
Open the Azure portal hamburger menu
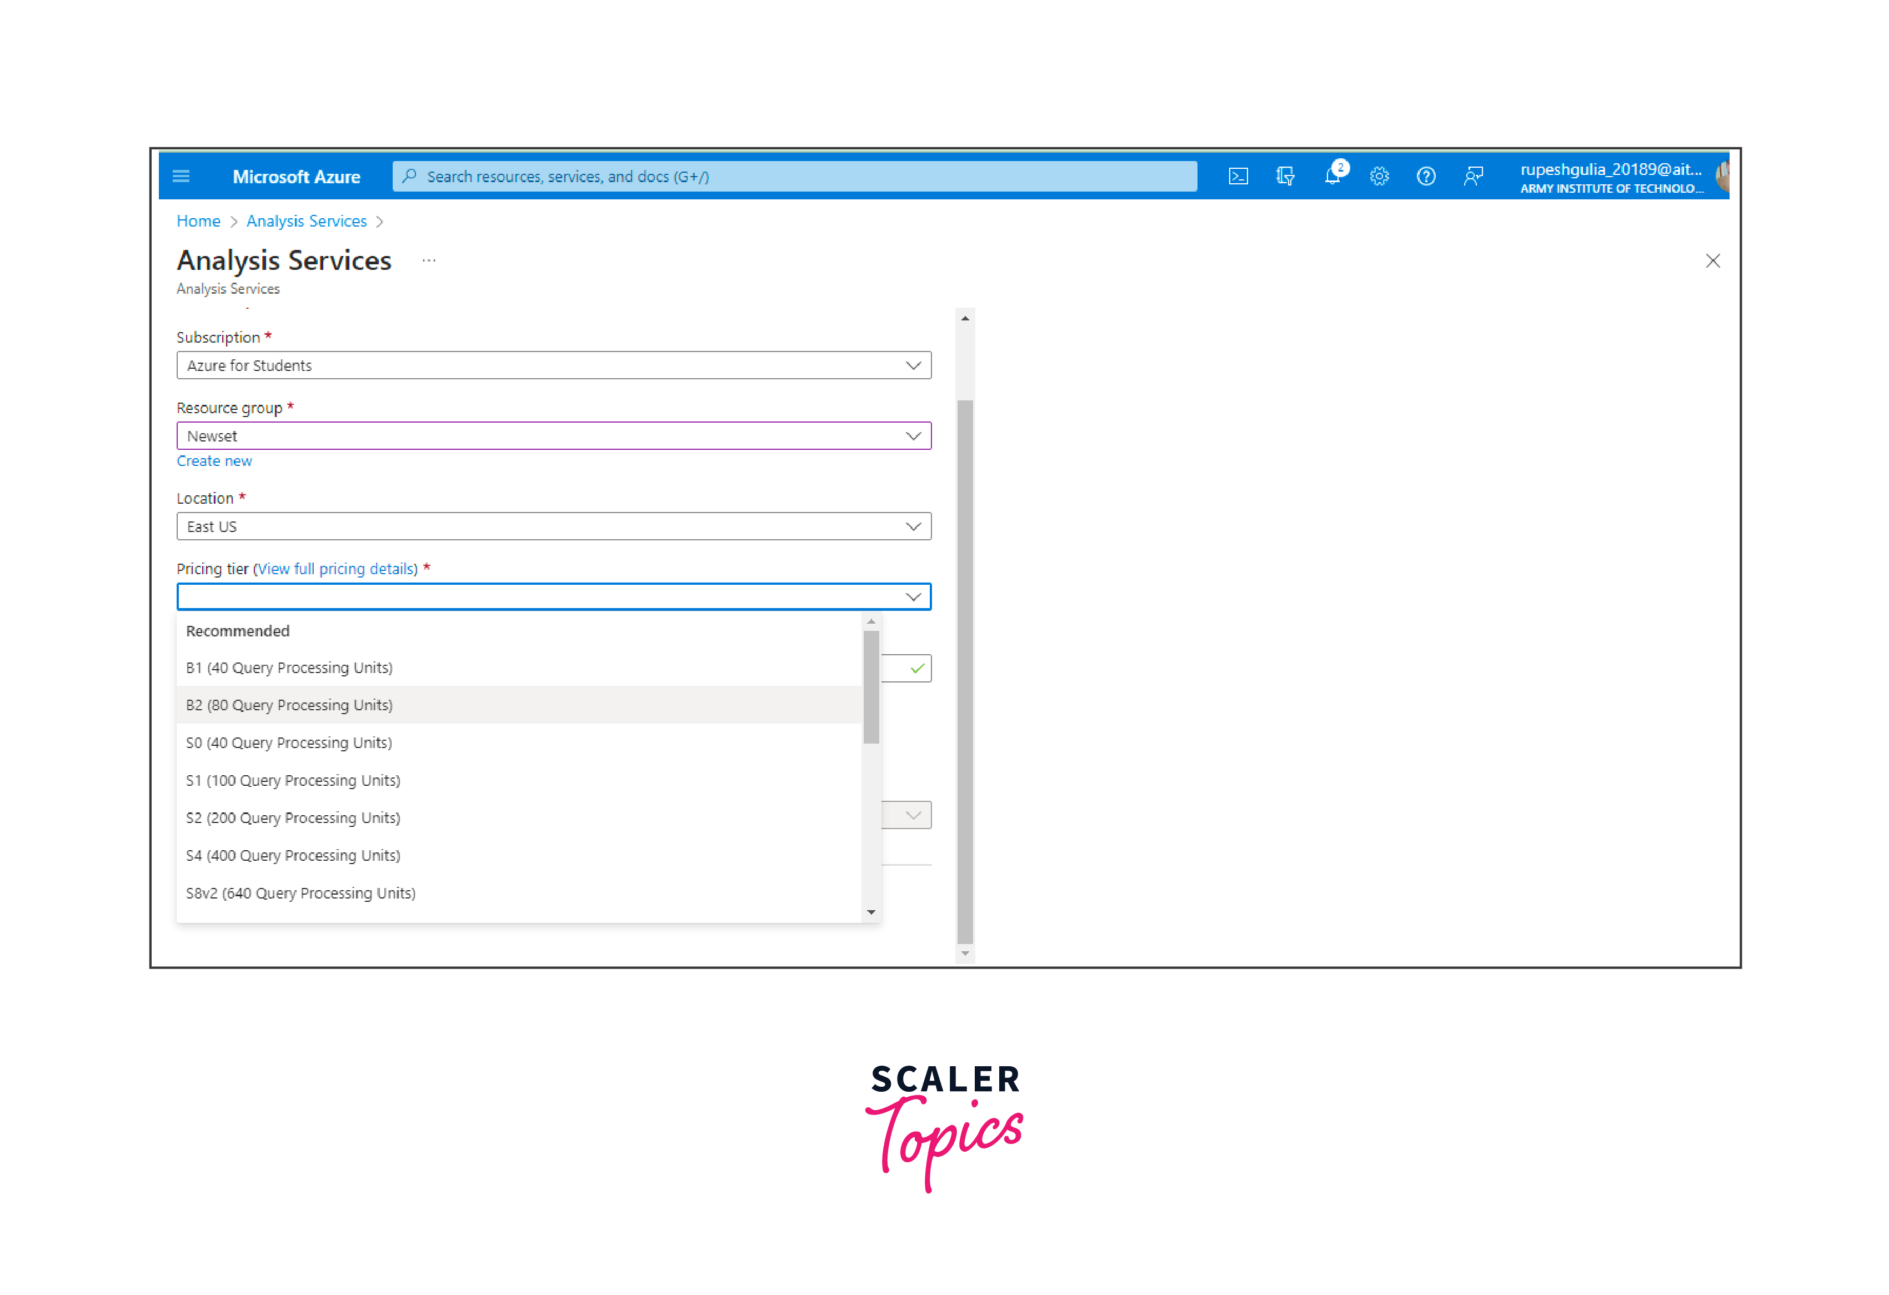pos(181,176)
